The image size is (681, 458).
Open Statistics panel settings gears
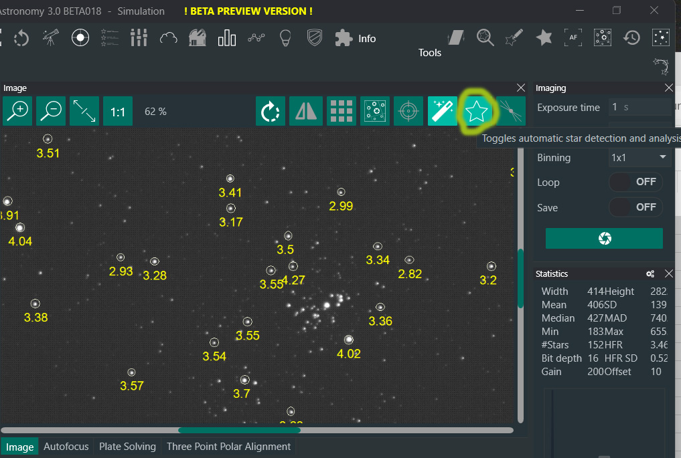[x=650, y=274]
